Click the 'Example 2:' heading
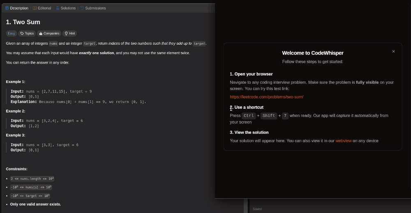The image size is (411, 213). (16, 111)
